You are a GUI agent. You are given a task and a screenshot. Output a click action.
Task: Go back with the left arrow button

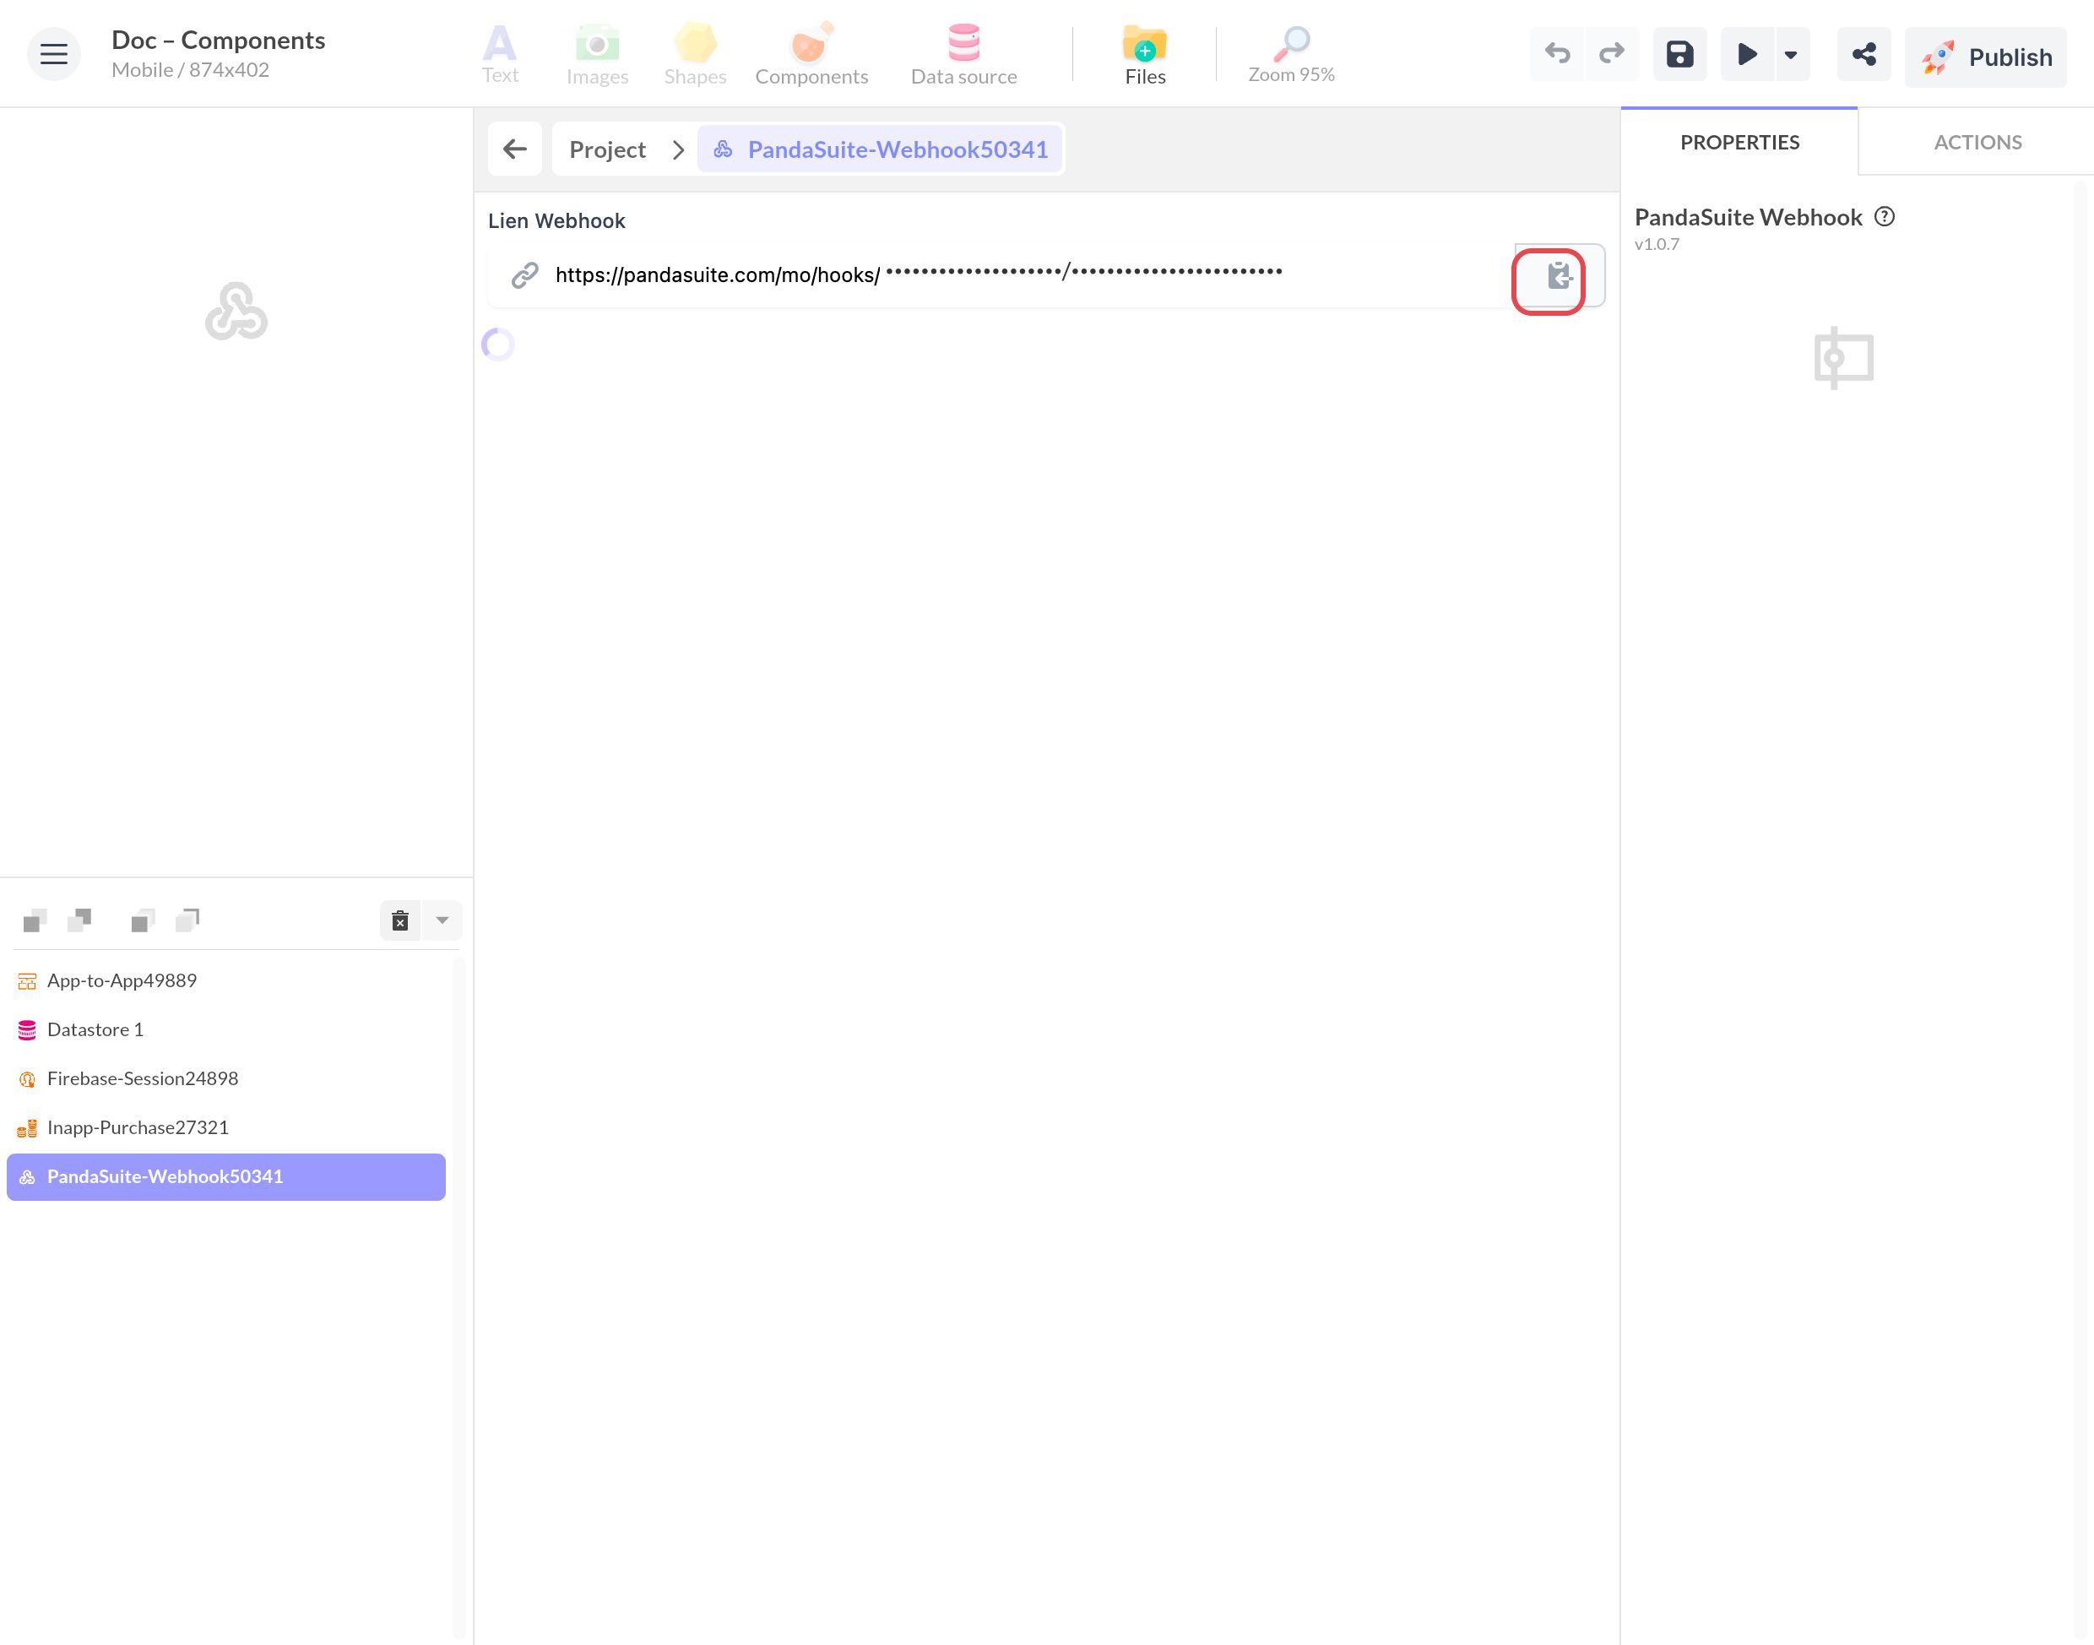coord(515,149)
